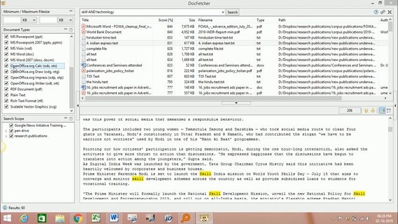
Task: Open the orange magnifier app in taskbar
Action: (186, 218)
